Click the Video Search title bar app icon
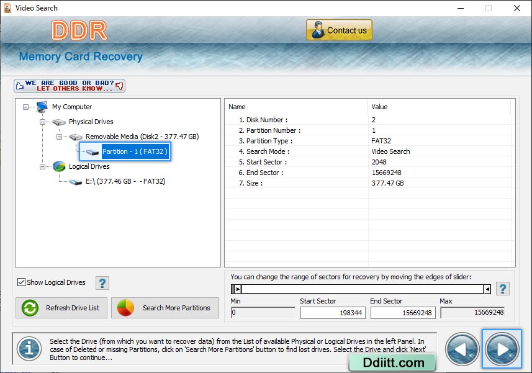The width and height of the screenshot is (532, 373). point(7,8)
